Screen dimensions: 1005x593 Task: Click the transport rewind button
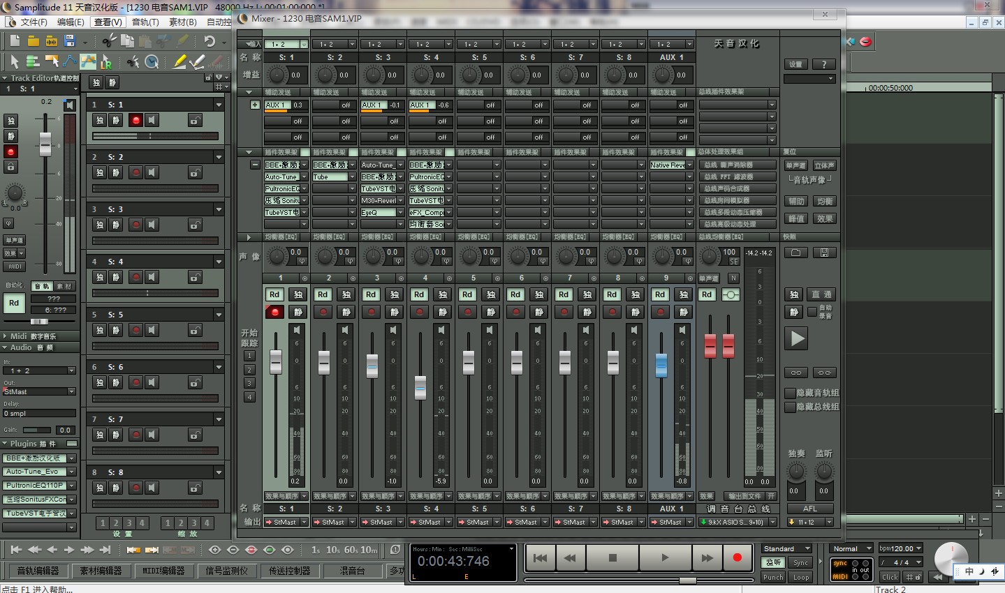[x=569, y=557]
